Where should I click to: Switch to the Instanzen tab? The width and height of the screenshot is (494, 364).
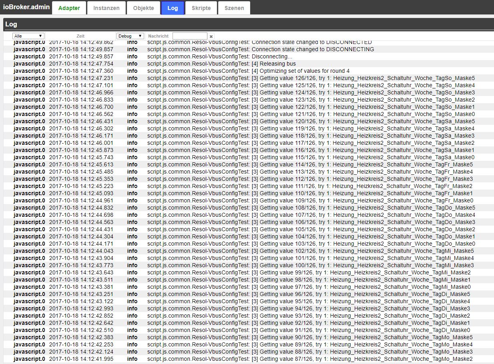click(106, 8)
